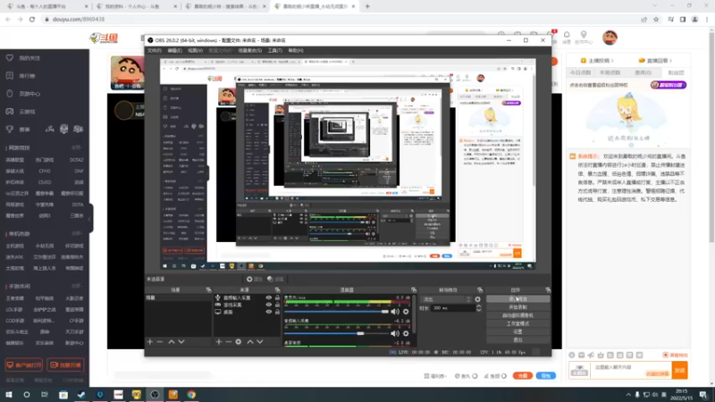Screen dimensions: 715x402
Task: Toggle visibility of audio input capture source
Action: click(269, 297)
